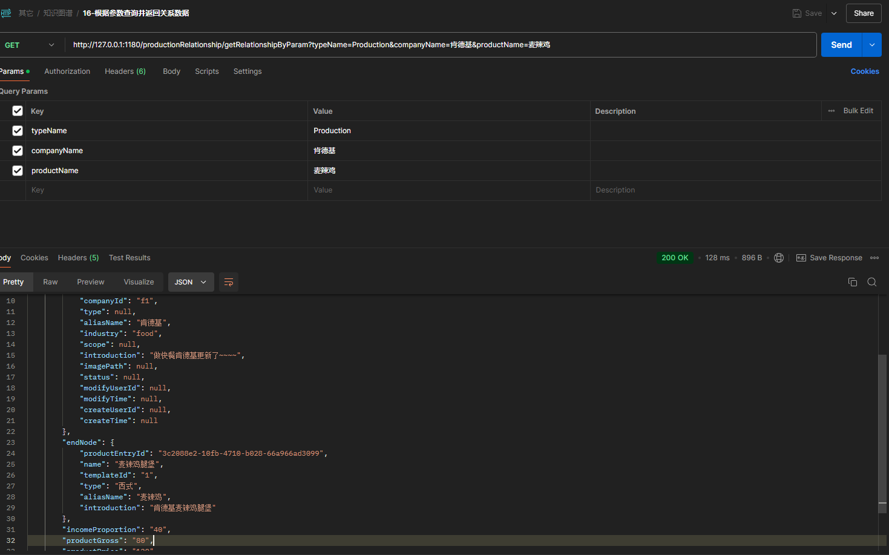Send the request

click(841, 45)
